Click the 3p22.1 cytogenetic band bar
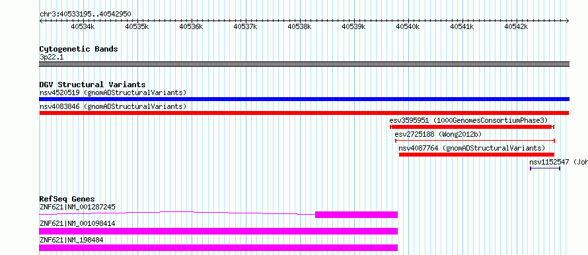The image size is (588, 255). [304, 64]
